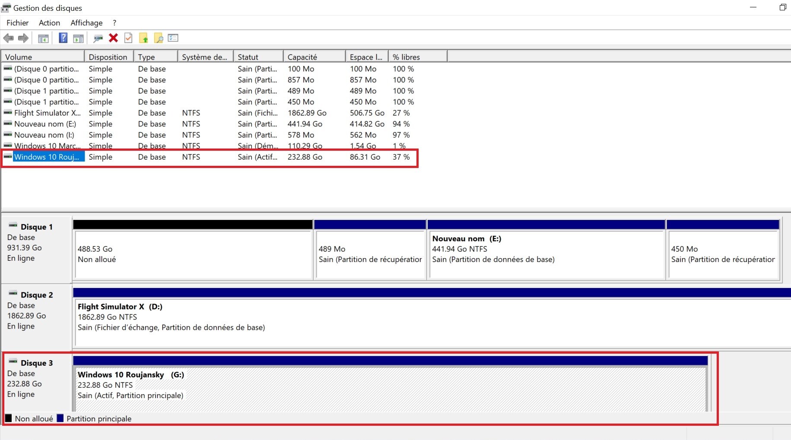
Task: Open the Action menu
Action: pos(49,23)
